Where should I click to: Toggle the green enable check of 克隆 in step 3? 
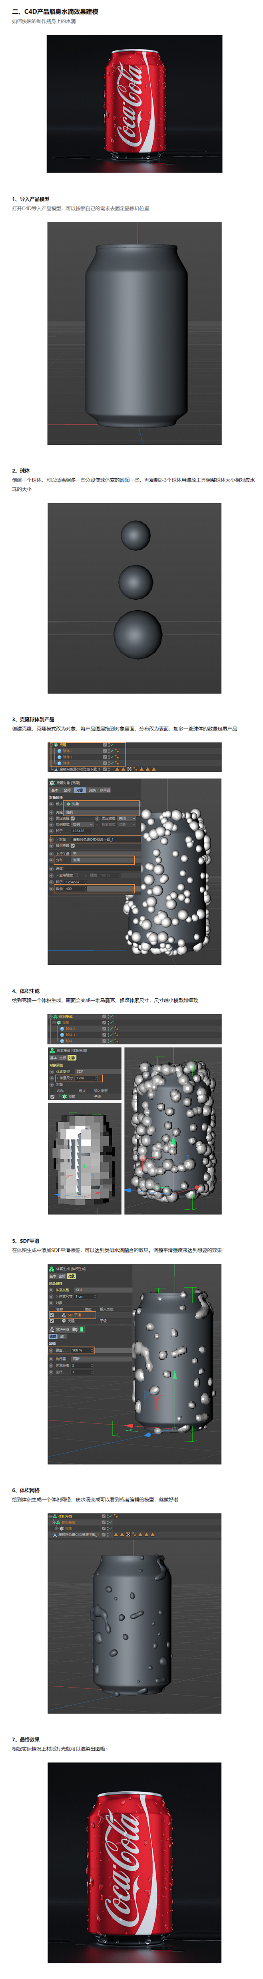click(x=113, y=745)
